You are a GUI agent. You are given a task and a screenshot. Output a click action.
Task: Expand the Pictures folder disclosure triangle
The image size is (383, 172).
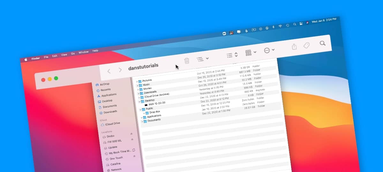(137, 82)
